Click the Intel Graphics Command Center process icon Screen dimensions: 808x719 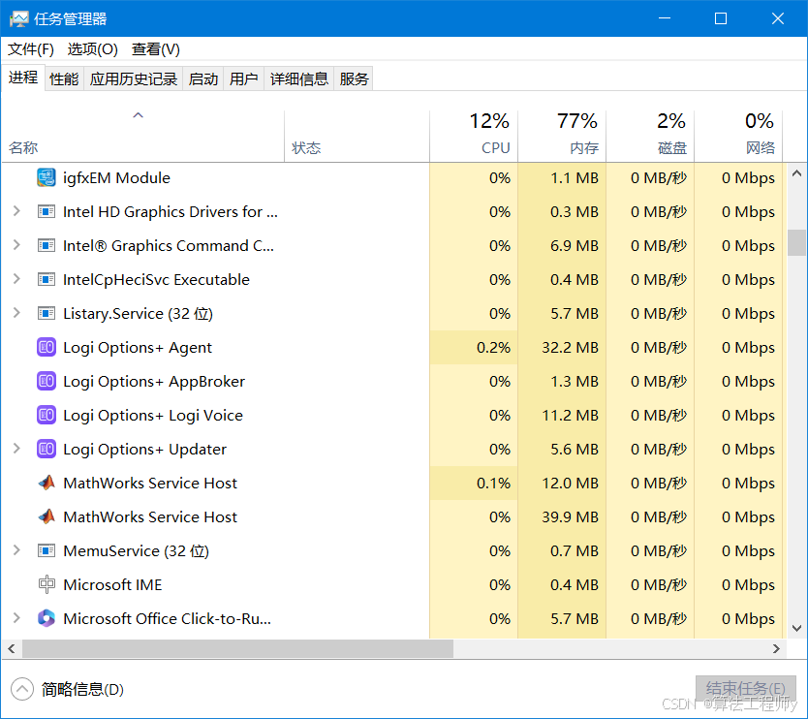(x=47, y=246)
